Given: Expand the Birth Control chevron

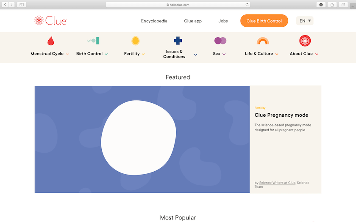Looking at the screenshot, I should pos(106,54).
